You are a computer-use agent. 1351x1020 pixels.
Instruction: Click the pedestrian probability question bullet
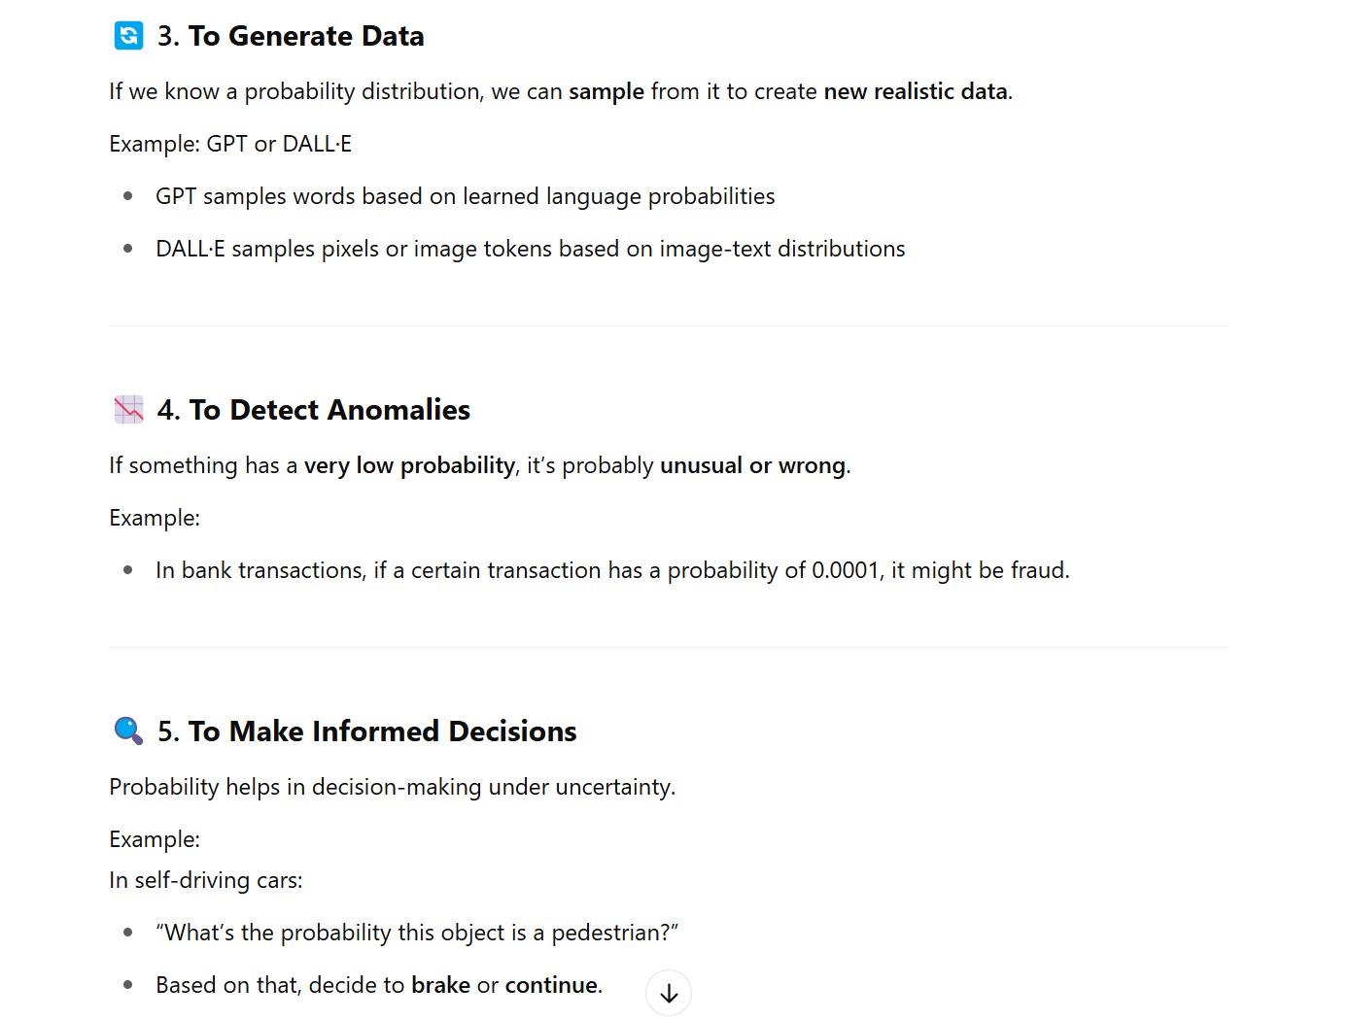416,933
